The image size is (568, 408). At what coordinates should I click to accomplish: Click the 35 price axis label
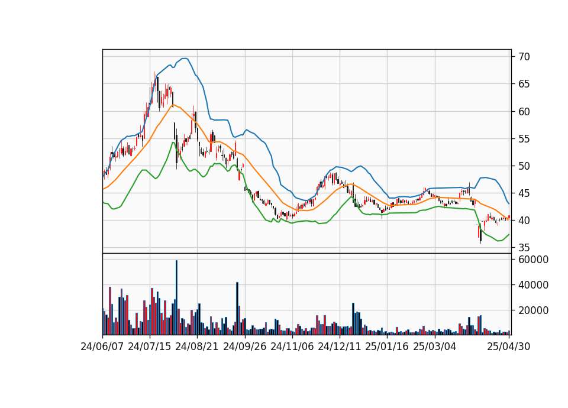[524, 248]
